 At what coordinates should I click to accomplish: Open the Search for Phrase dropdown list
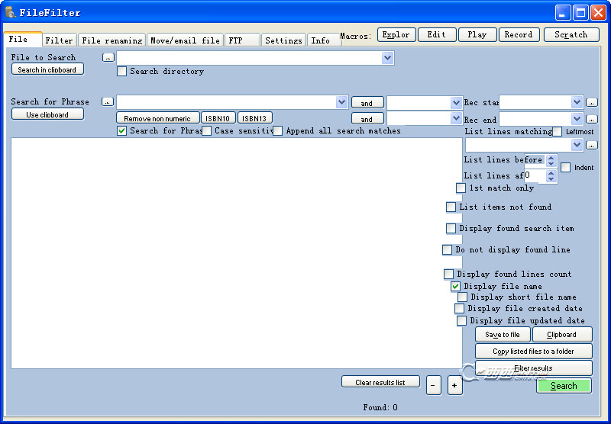tap(341, 102)
